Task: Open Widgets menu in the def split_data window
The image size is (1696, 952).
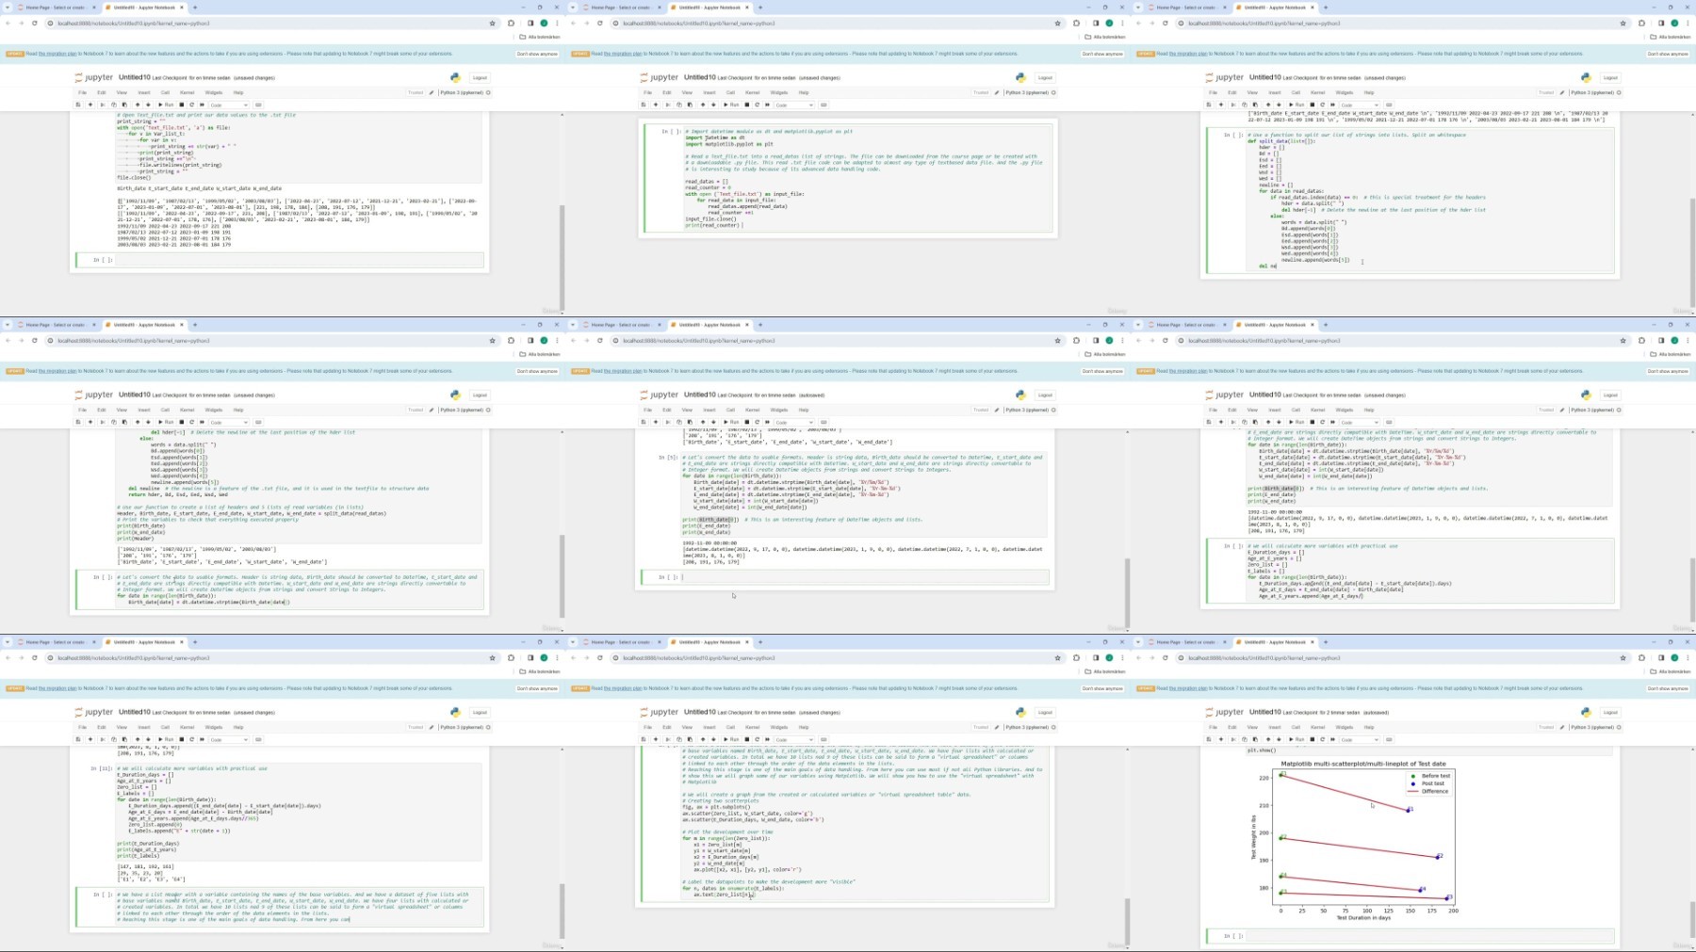Action: (x=1345, y=92)
